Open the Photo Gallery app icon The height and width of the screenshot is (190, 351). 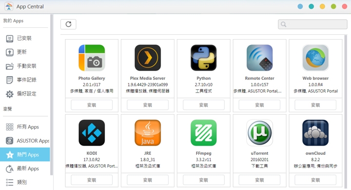(x=92, y=58)
